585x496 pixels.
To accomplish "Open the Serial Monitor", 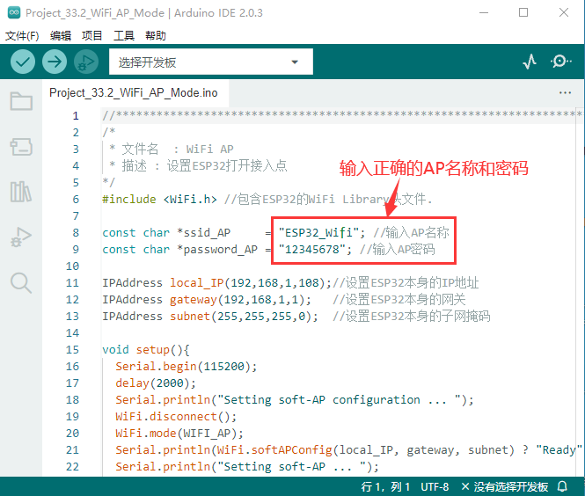I will pyautogui.click(x=560, y=62).
